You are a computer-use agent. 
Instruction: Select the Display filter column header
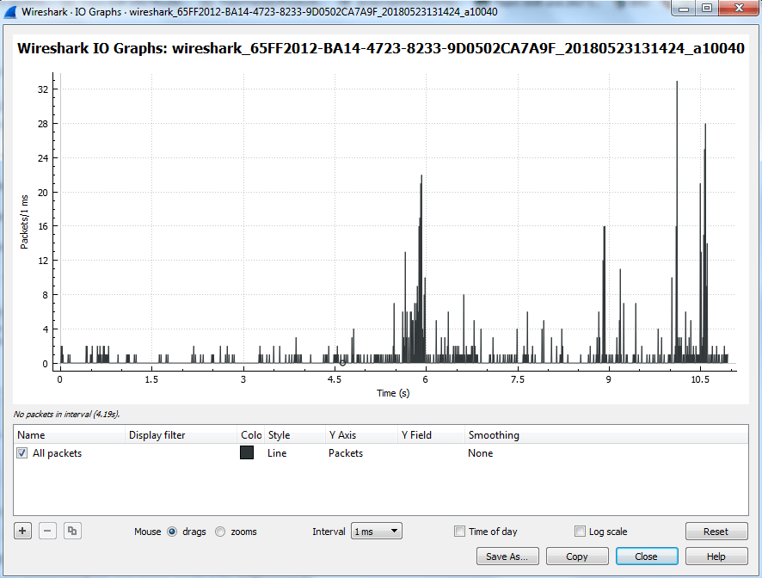click(x=181, y=435)
